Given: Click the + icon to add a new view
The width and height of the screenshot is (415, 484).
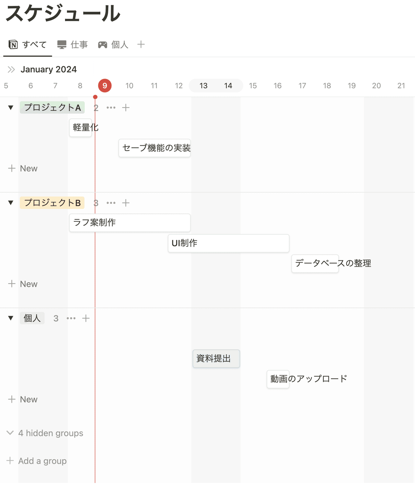Looking at the screenshot, I should point(141,44).
